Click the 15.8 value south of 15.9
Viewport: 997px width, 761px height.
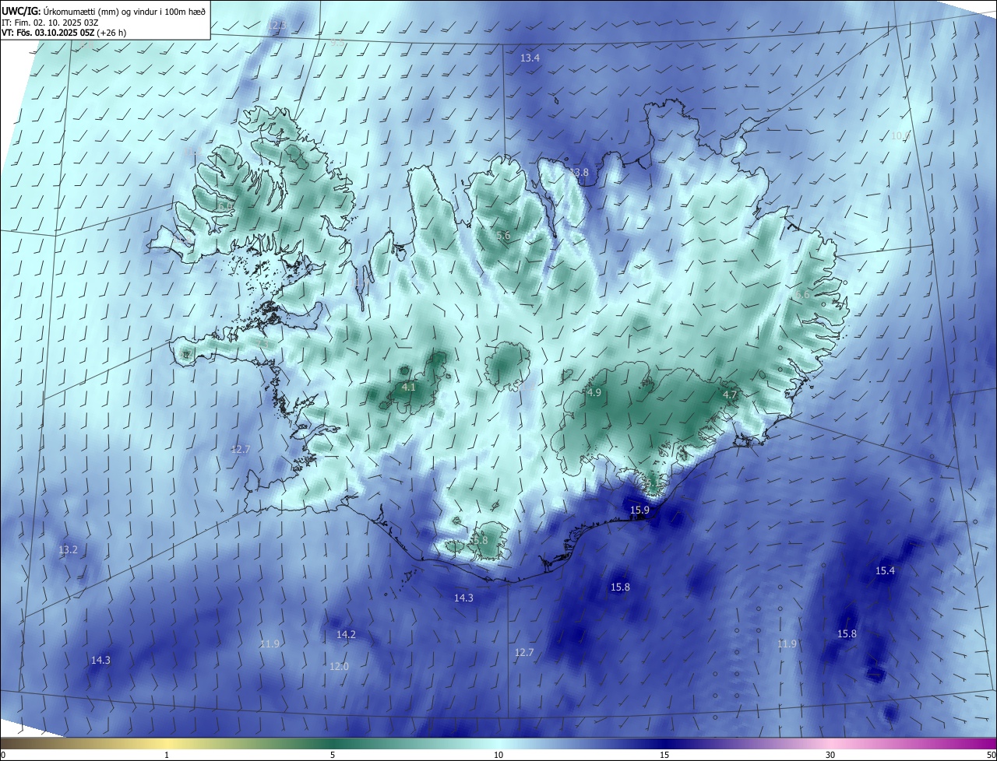[620, 587]
